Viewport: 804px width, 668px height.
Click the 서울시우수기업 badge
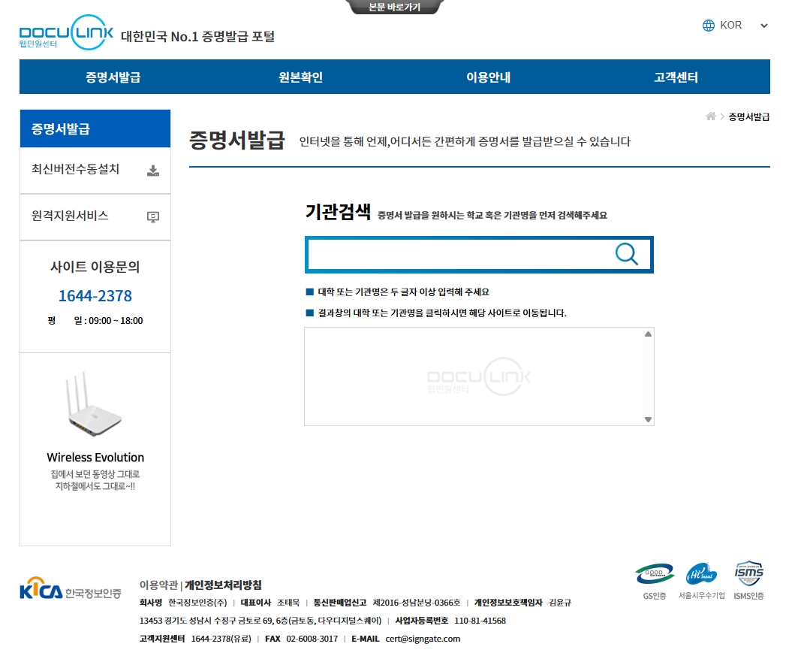point(700,575)
